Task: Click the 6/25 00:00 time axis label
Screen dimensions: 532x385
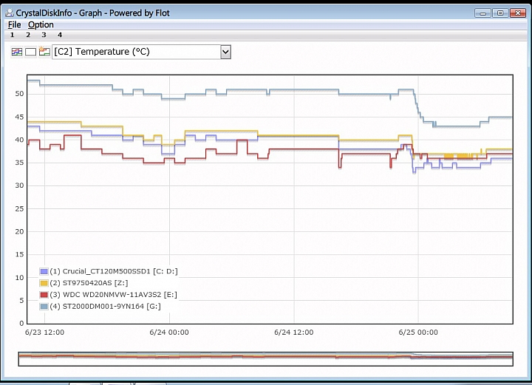Action: click(x=418, y=333)
